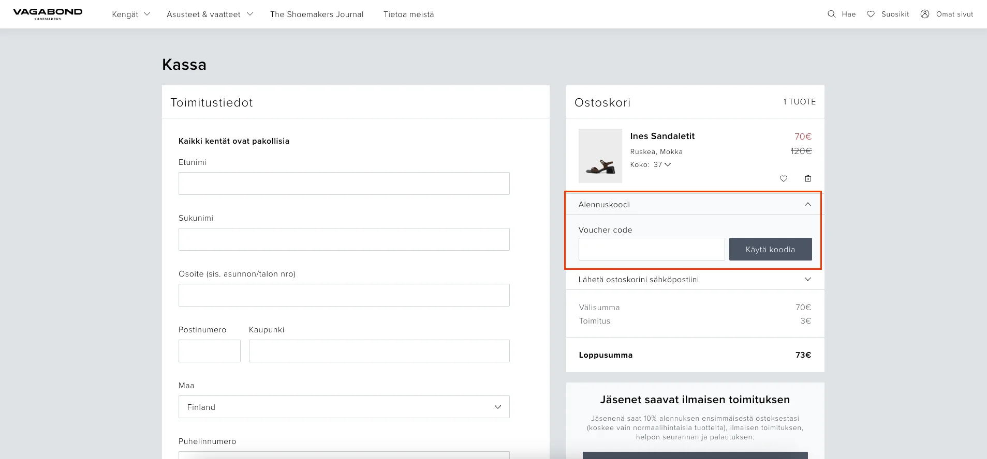Screen dimensions: 987x459
Task: Remove Ines Sandaletit with trash icon
Action: click(x=808, y=179)
